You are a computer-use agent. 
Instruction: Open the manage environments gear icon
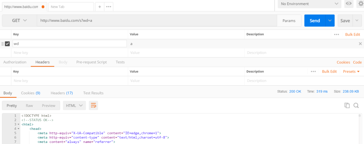[x=361, y=3]
